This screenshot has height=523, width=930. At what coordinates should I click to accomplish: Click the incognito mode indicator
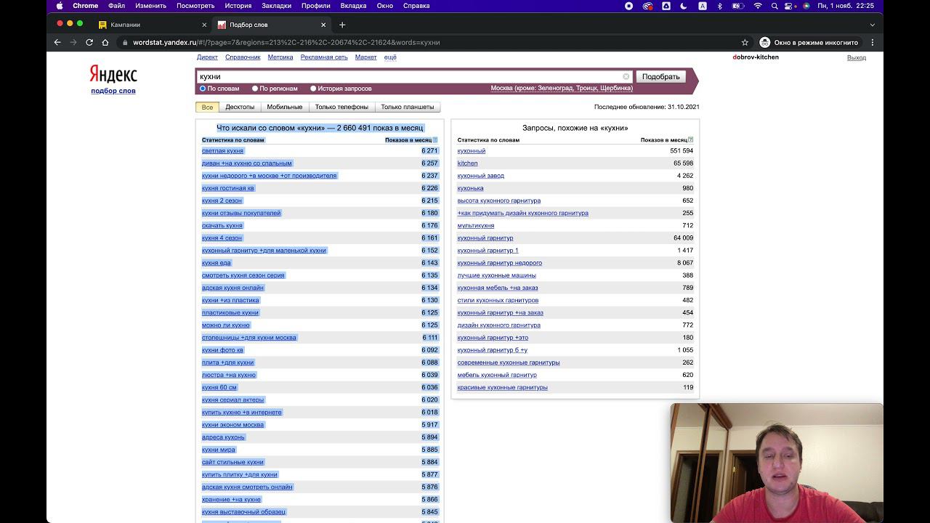coord(809,42)
